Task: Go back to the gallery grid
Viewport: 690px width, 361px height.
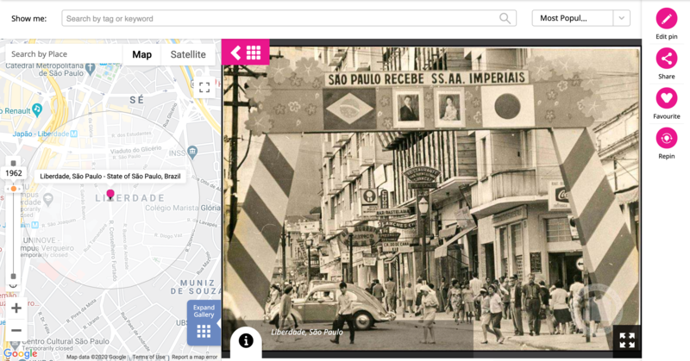Action: pyautogui.click(x=246, y=53)
